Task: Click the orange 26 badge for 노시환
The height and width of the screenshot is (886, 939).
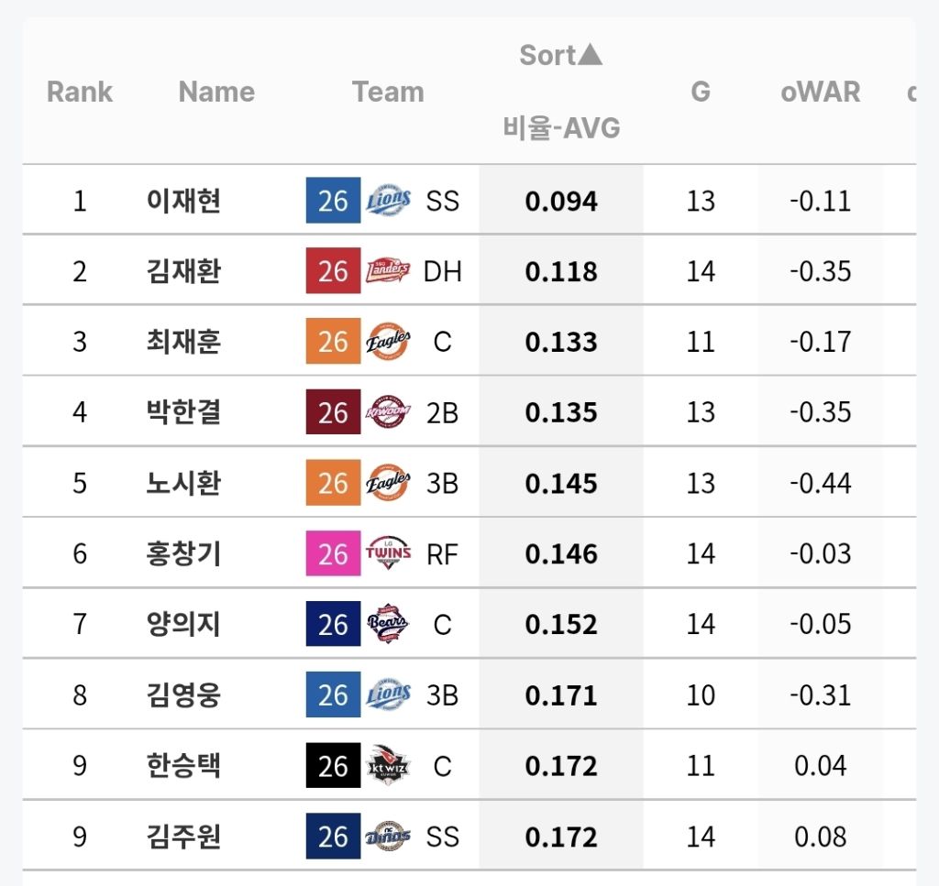Action: [334, 483]
